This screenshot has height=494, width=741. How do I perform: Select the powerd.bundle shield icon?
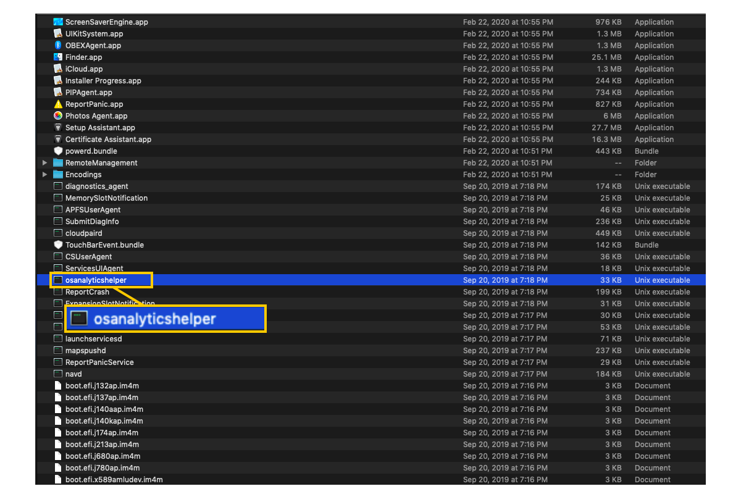pos(58,151)
